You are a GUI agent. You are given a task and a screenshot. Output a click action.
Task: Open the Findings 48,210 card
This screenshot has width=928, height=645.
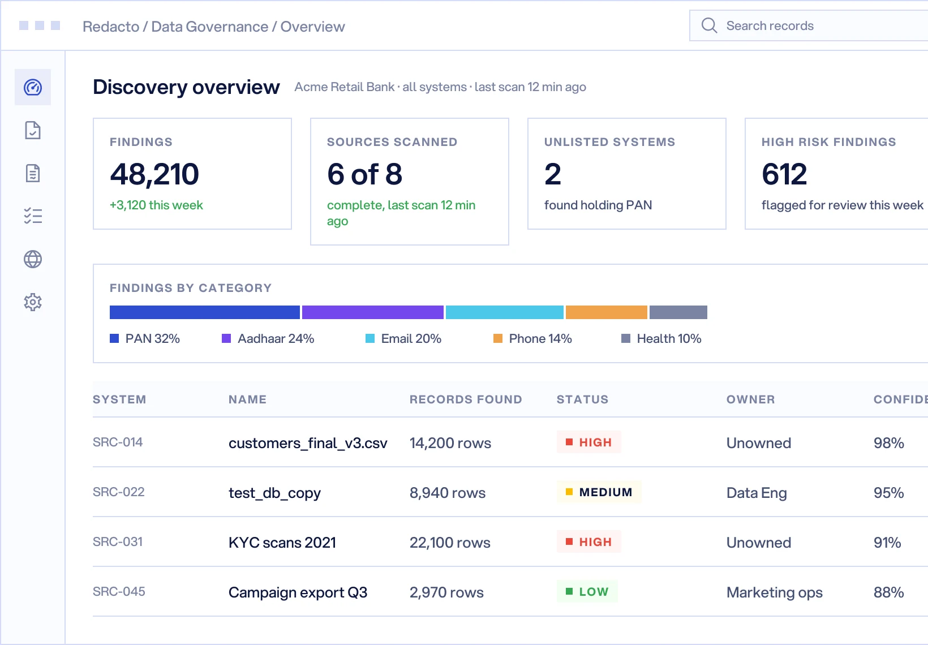192,174
